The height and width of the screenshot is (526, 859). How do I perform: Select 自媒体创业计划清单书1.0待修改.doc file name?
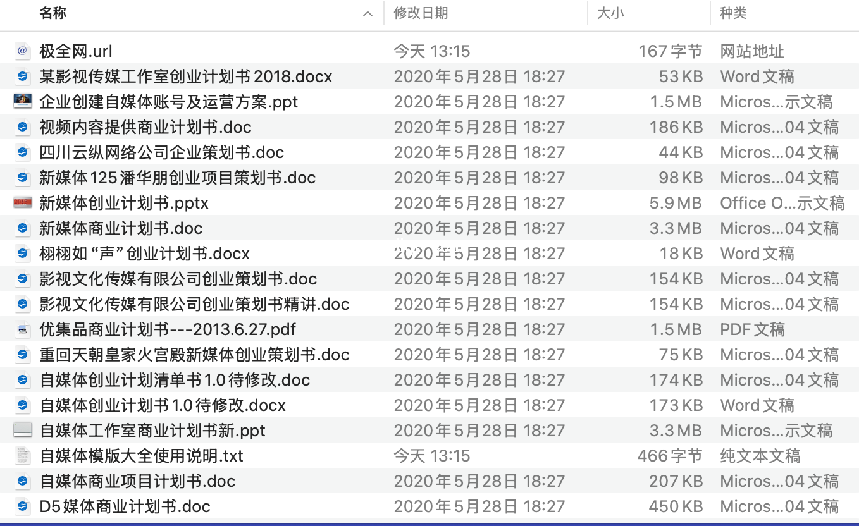tap(175, 380)
